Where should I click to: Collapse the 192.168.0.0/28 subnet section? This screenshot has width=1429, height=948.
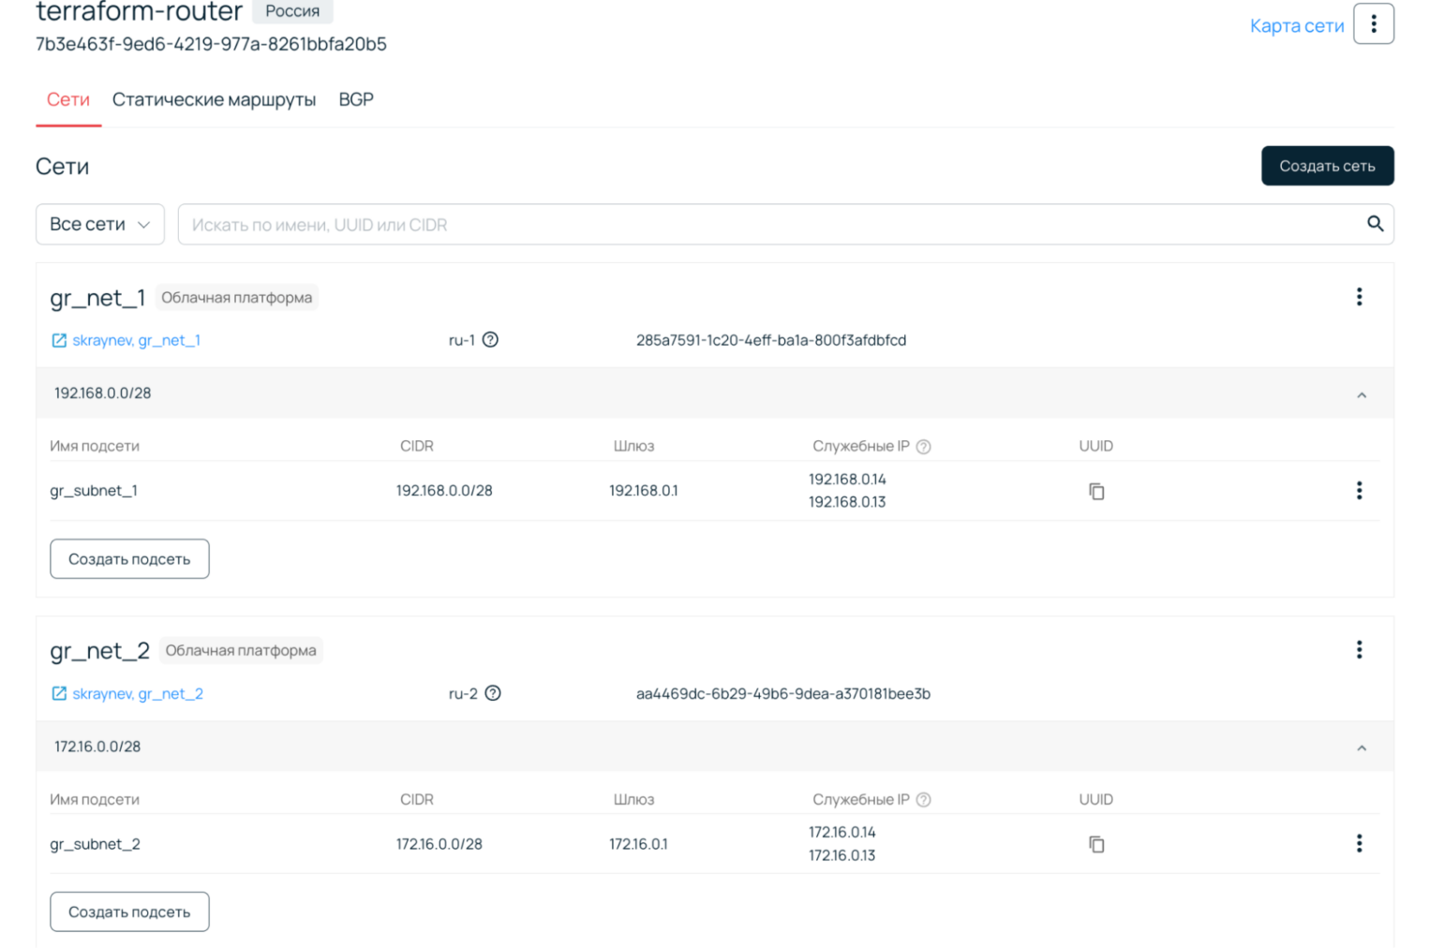(x=1362, y=394)
